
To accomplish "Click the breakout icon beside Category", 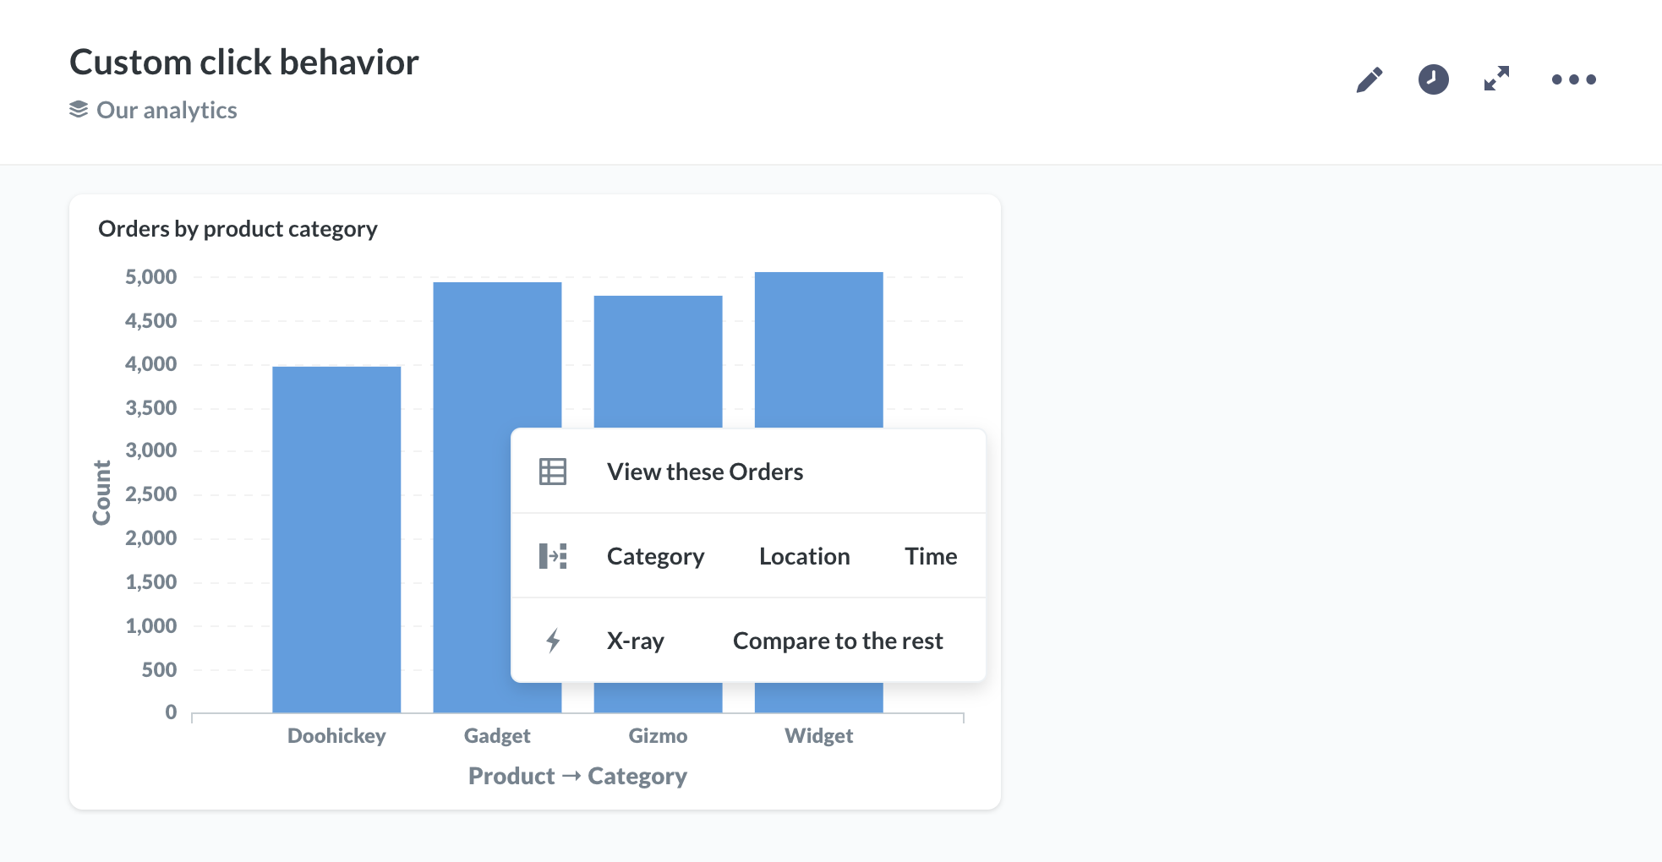I will [553, 556].
